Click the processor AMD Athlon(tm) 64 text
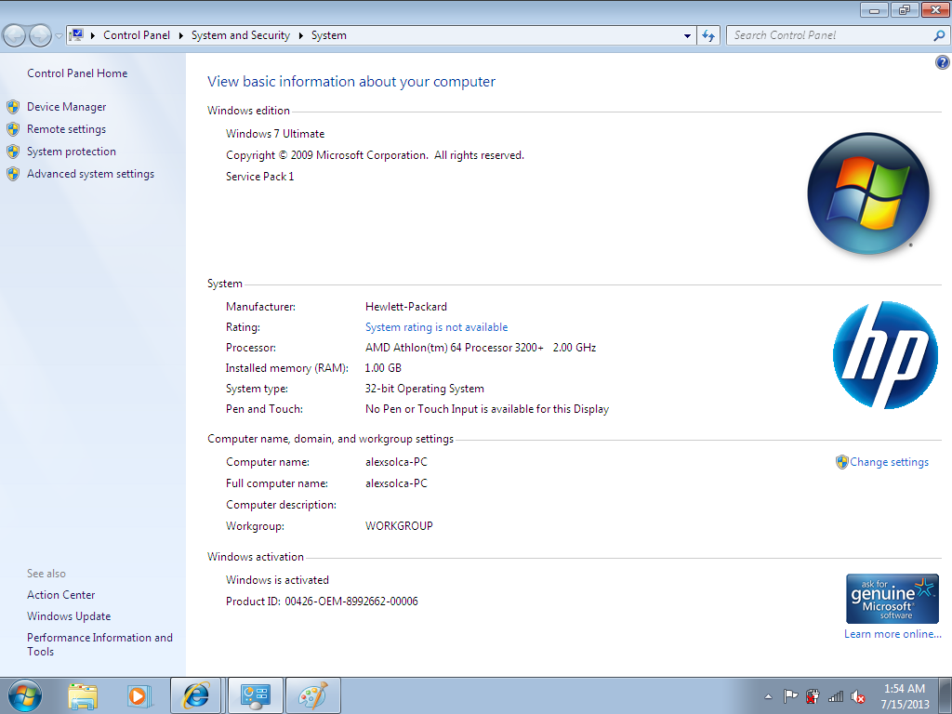952x714 pixels. [x=481, y=348]
